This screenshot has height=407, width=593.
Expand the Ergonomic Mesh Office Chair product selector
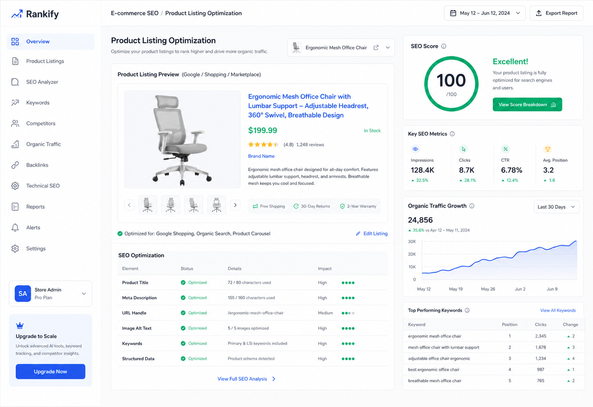(x=341, y=47)
